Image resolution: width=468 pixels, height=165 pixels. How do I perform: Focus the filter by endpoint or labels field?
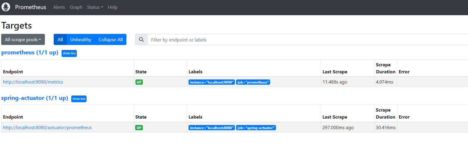coord(308,39)
